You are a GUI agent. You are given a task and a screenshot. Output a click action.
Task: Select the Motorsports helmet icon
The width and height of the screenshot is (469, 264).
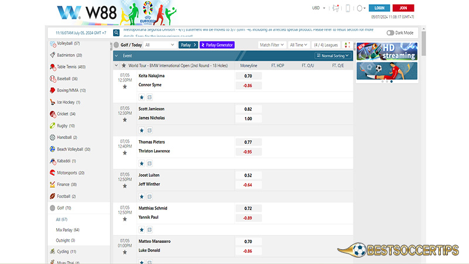[x=53, y=172]
